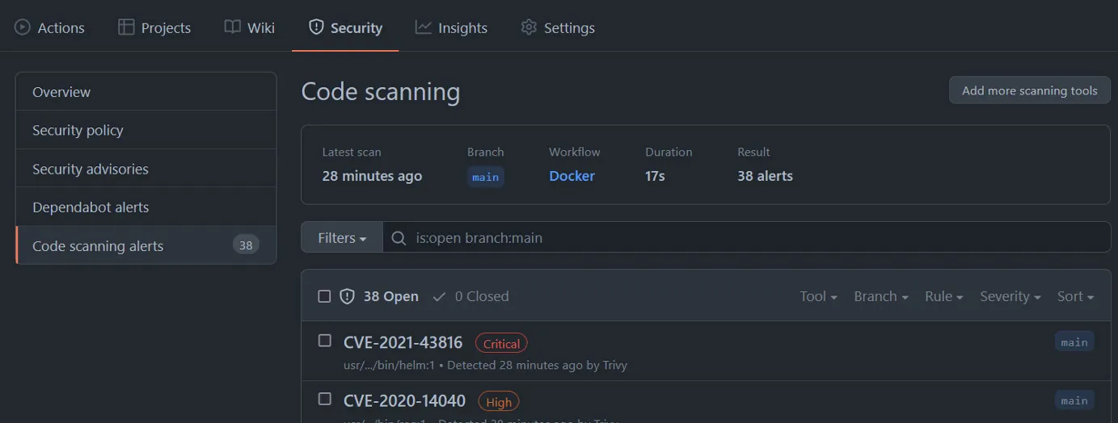Tick the checkbox for CVE-2021-43816
The image size is (1118, 423).
click(324, 341)
